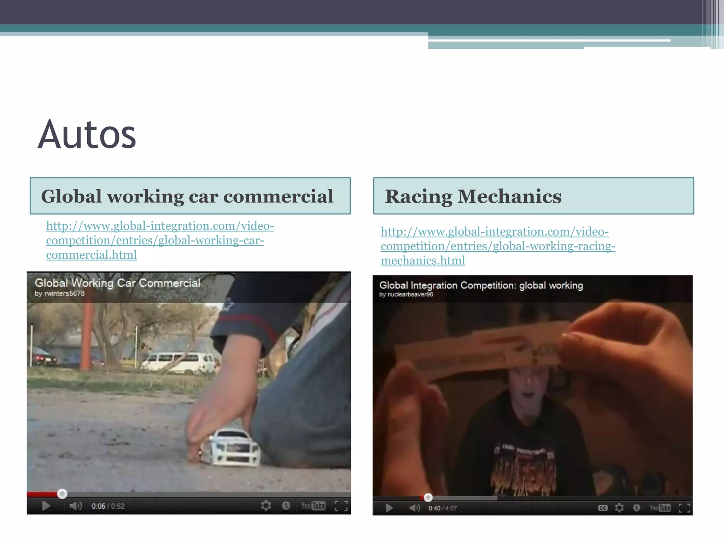This screenshot has height=543, width=724.
Task: Click YouTube logo on right video
Action: tap(660, 508)
